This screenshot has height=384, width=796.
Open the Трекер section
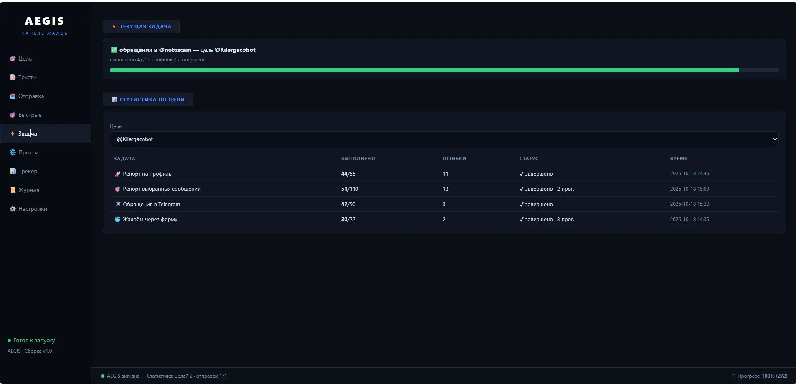click(x=45, y=172)
